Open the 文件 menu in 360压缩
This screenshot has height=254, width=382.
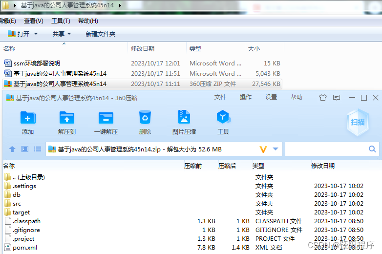click(x=220, y=97)
